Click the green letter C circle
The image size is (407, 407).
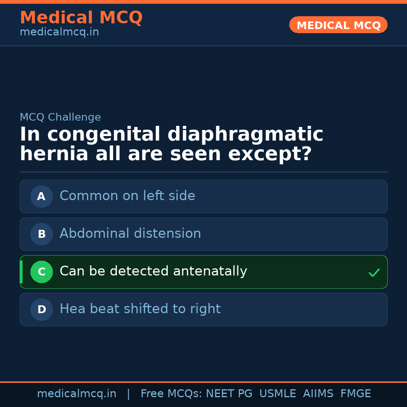(41, 272)
